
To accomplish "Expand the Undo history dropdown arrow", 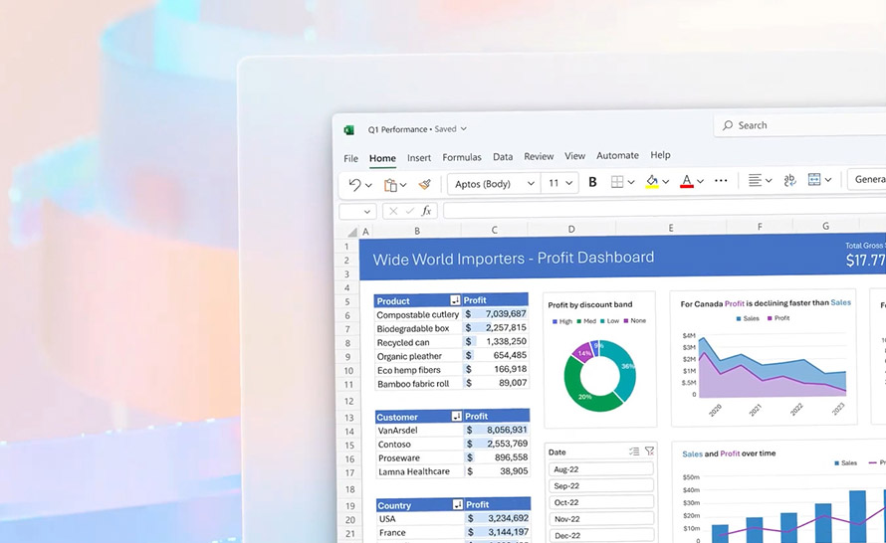I will (368, 185).
